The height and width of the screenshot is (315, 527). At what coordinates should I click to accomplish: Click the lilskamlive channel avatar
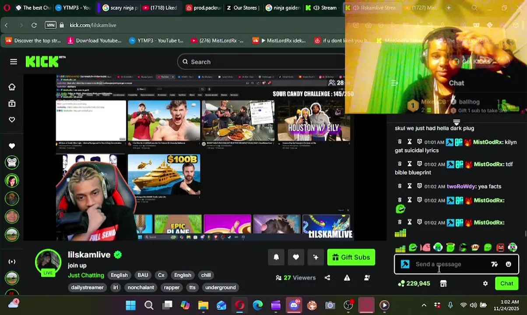[x=48, y=262]
